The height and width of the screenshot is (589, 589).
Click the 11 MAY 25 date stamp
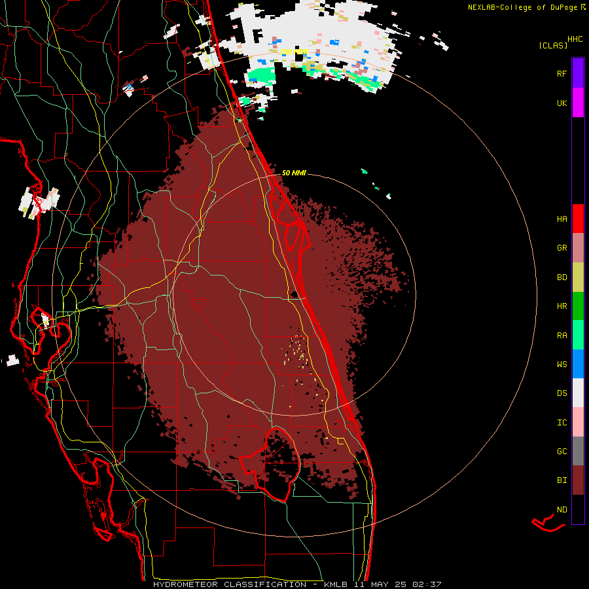pos(380,584)
